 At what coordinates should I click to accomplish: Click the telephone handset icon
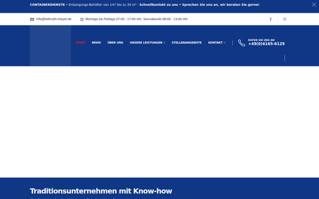[242, 43]
